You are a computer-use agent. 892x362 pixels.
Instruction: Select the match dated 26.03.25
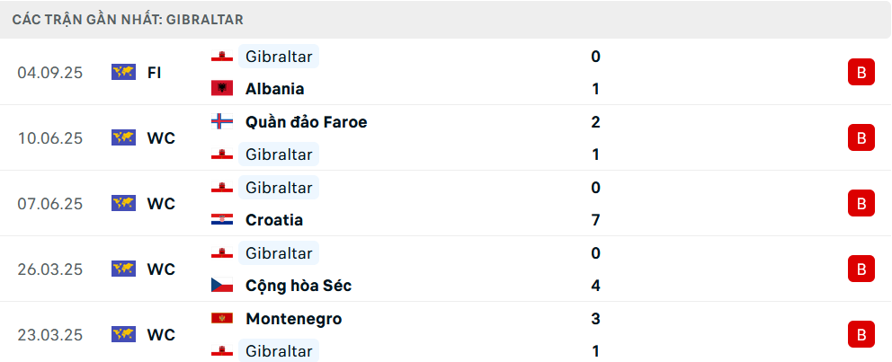pyautogui.click(x=49, y=269)
